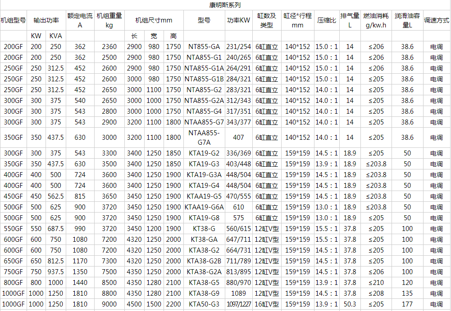
Task: Click the KTA38-G9 model cell
Action: (x=204, y=293)
